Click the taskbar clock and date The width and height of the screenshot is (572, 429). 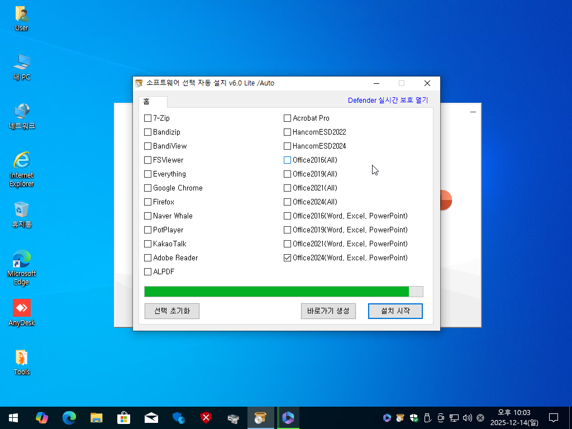pyautogui.click(x=514, y=418)
